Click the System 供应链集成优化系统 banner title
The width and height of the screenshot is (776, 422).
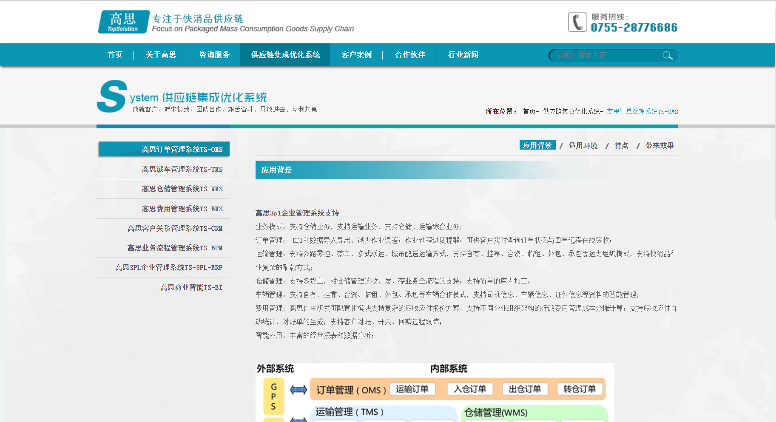point(182,96)
